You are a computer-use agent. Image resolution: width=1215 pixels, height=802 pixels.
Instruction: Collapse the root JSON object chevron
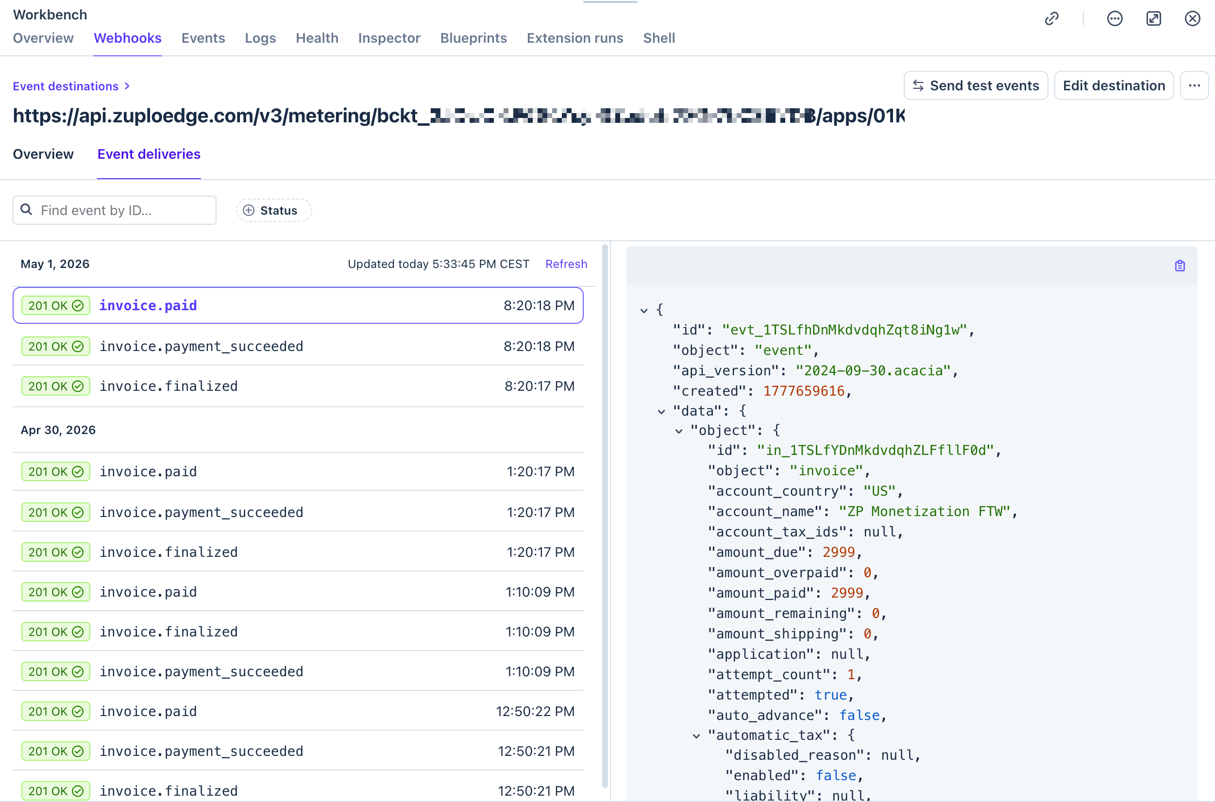(644, 311)
